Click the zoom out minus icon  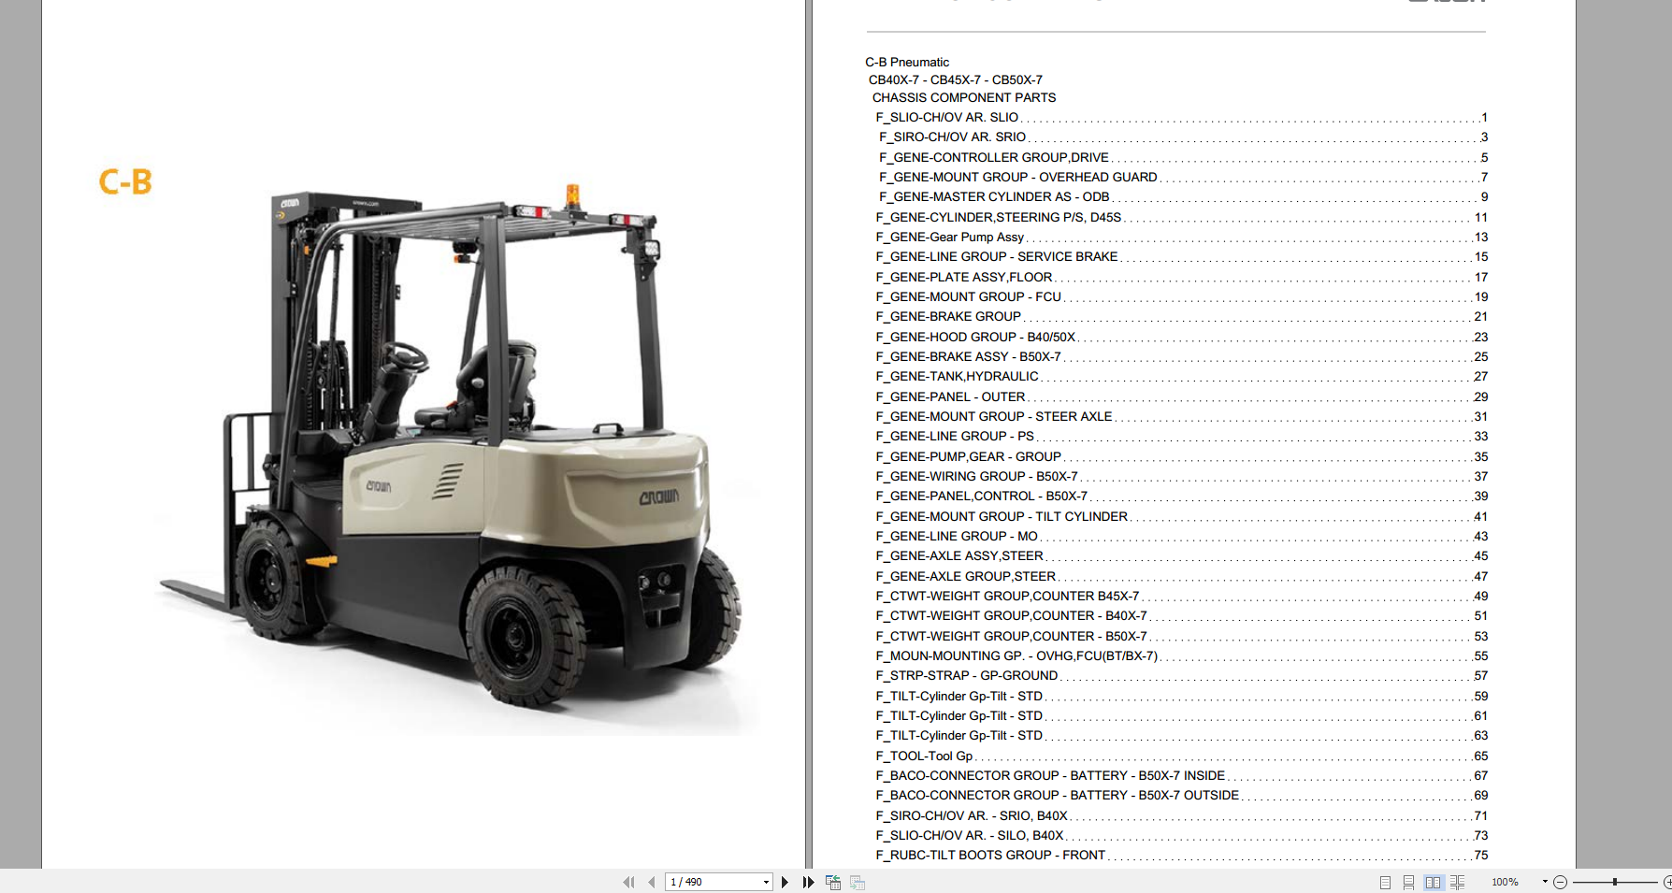click(1560, 882)
